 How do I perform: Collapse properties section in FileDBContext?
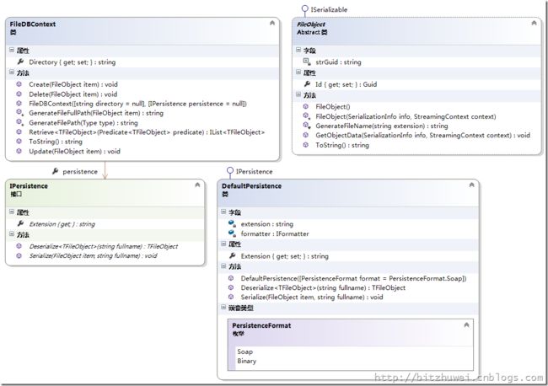tap(12, 51)
